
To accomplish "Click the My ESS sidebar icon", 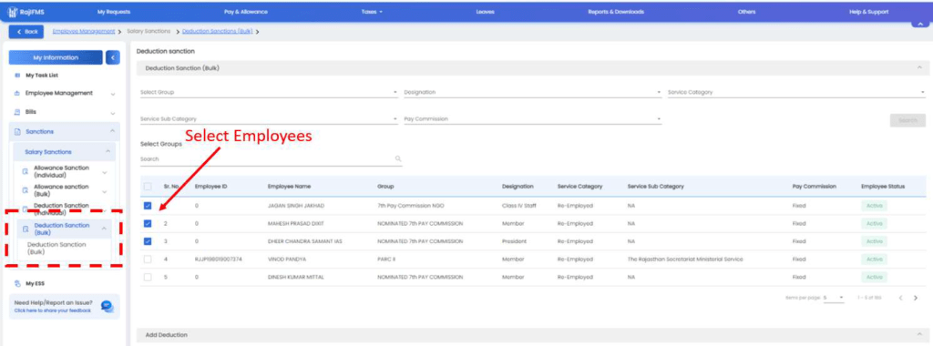I will [x=17, y=283].
